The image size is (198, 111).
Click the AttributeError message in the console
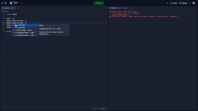[x=144, y=16]
